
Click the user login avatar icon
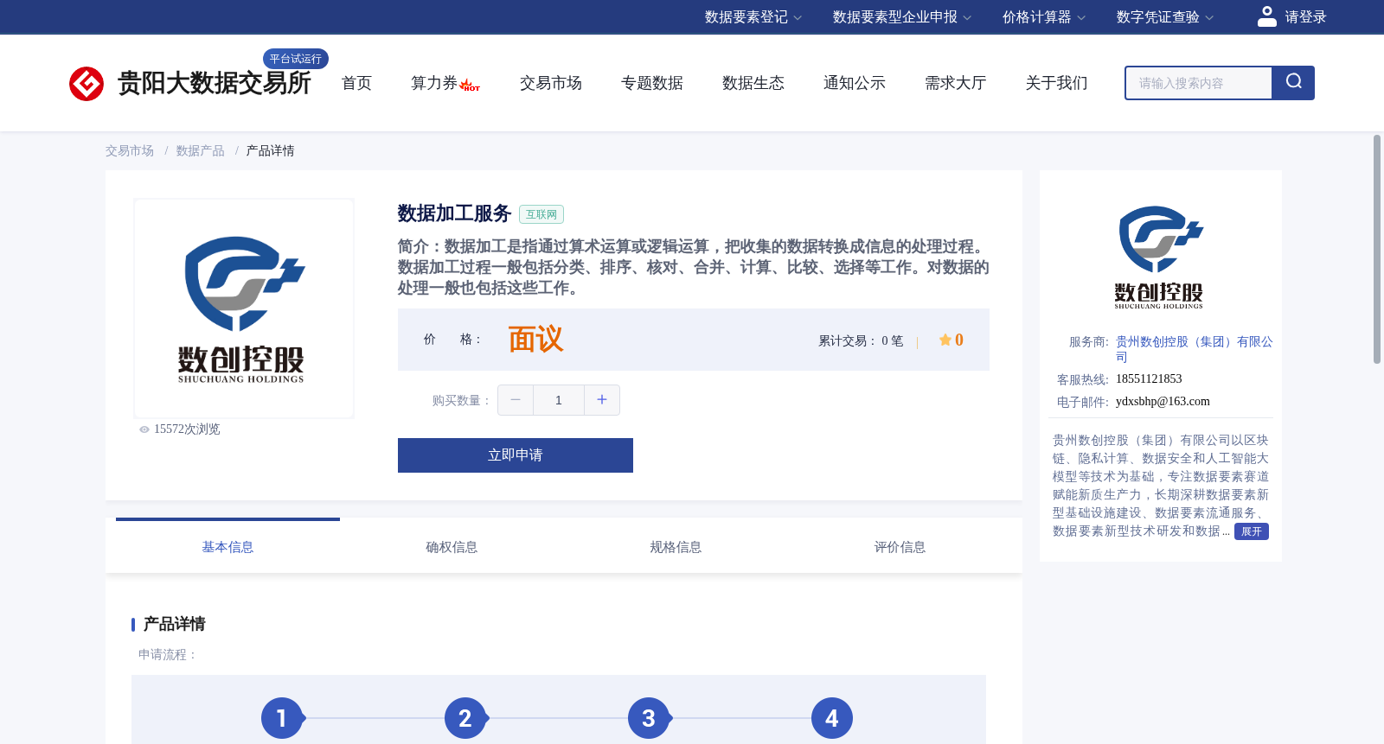(1267, 16)
